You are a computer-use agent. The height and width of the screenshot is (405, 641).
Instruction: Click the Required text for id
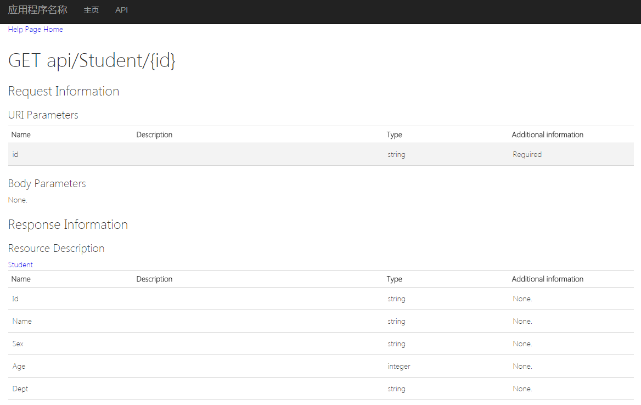coord(527,155)
